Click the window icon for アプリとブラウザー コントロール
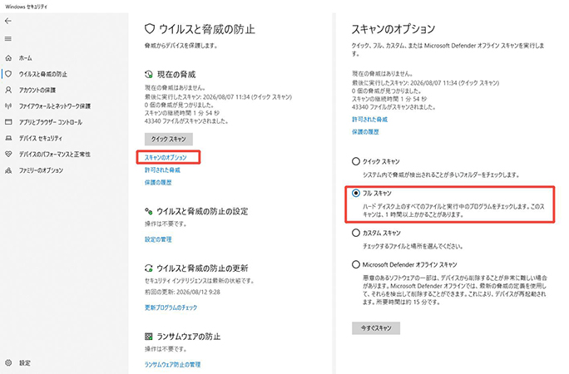Screen dimensions: 569x374 pos(8,122)
